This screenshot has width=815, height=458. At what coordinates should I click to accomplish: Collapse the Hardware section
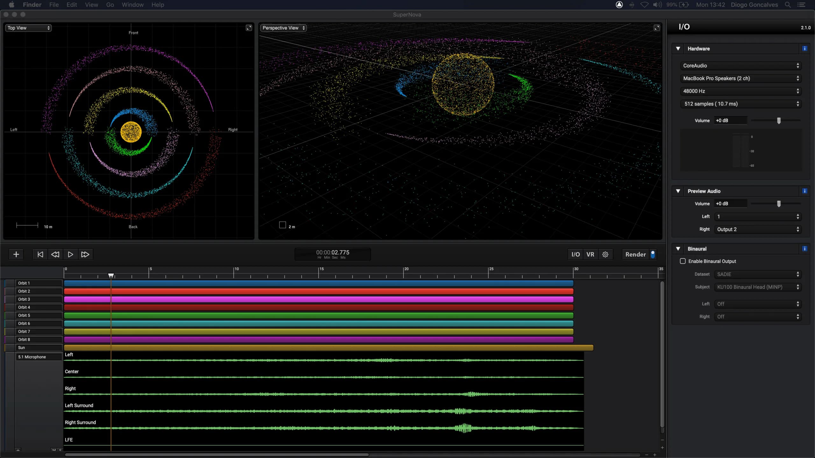[x=678, y=48]
